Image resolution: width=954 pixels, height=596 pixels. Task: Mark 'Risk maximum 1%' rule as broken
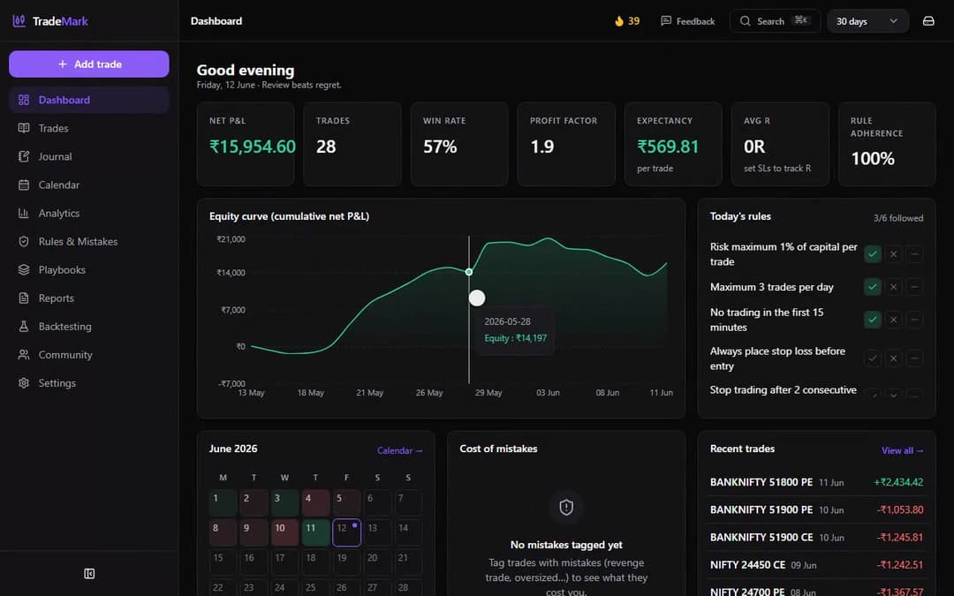coord(893,254)
